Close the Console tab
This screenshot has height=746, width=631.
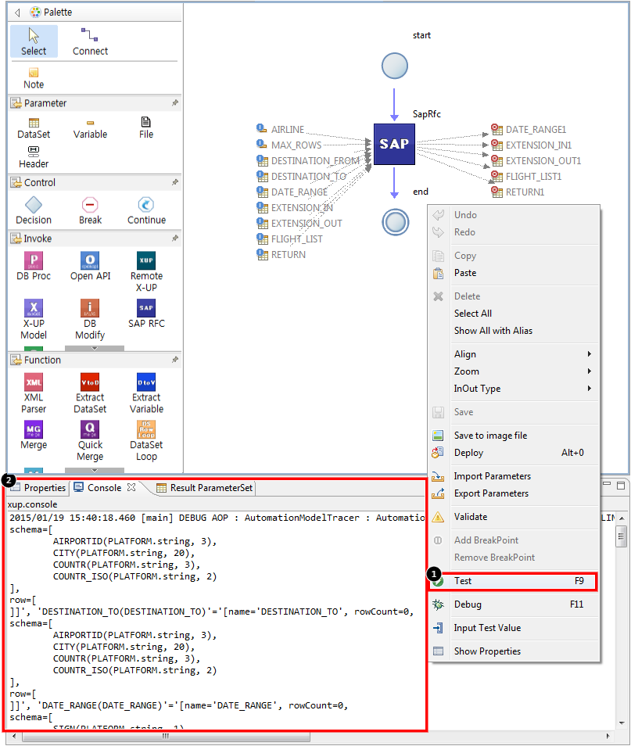click(131, 487)
